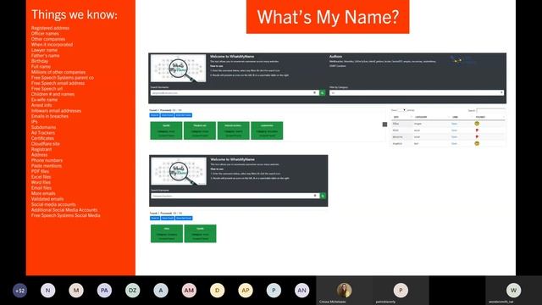Click the "Validated emails" list item
542x305 pixels.
(47, 199)
